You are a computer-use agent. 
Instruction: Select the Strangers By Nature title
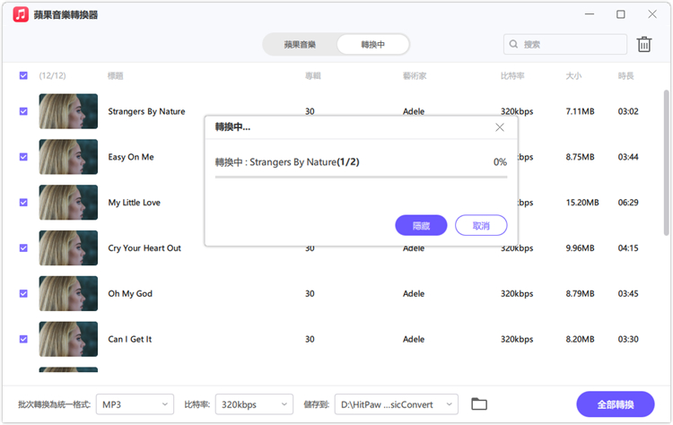(x=146, y=111)
